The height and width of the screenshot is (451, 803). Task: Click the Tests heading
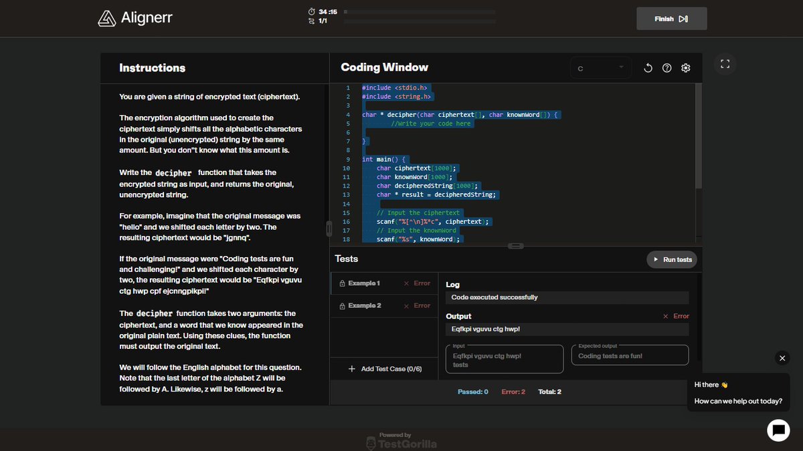pos(347,259)
